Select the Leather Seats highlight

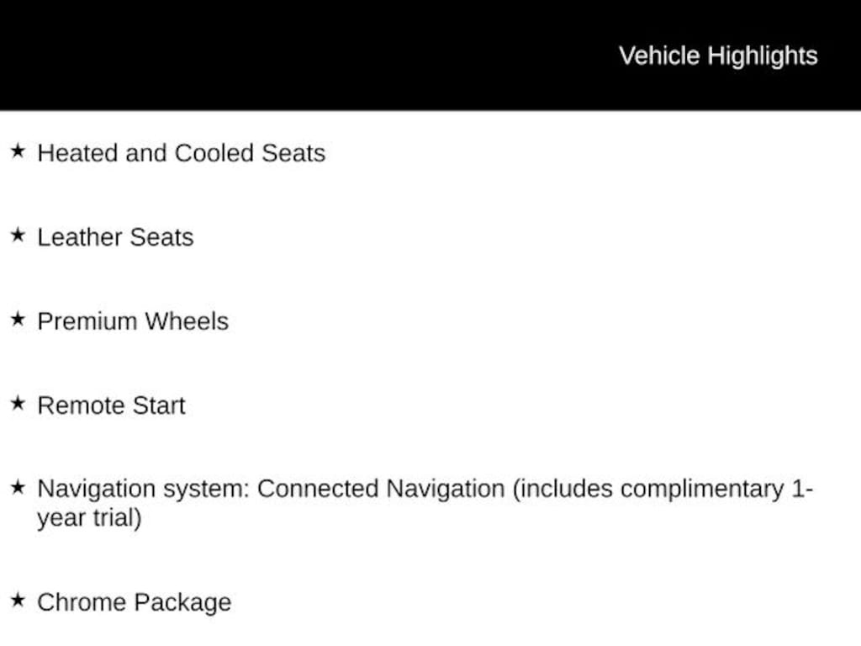tap(115, 237)
